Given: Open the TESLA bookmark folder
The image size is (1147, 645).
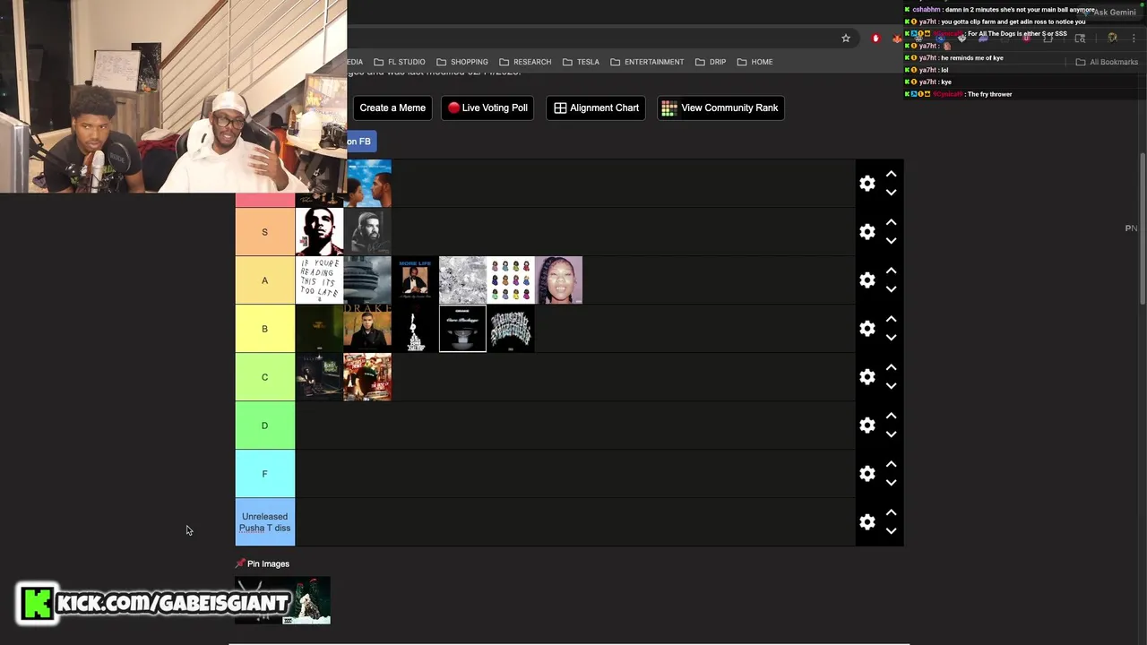Looking at the screenshot, I should tap(582, 62).
